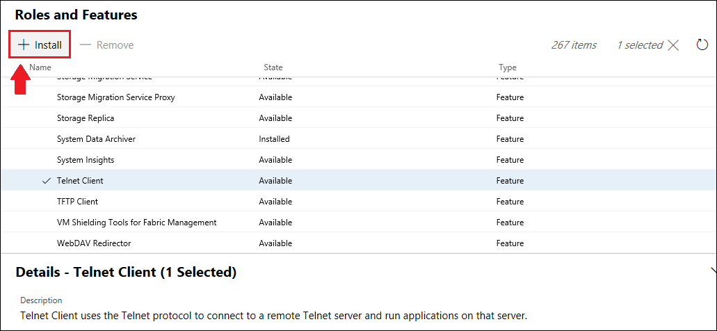Click the Install button label

pos(48,45)
